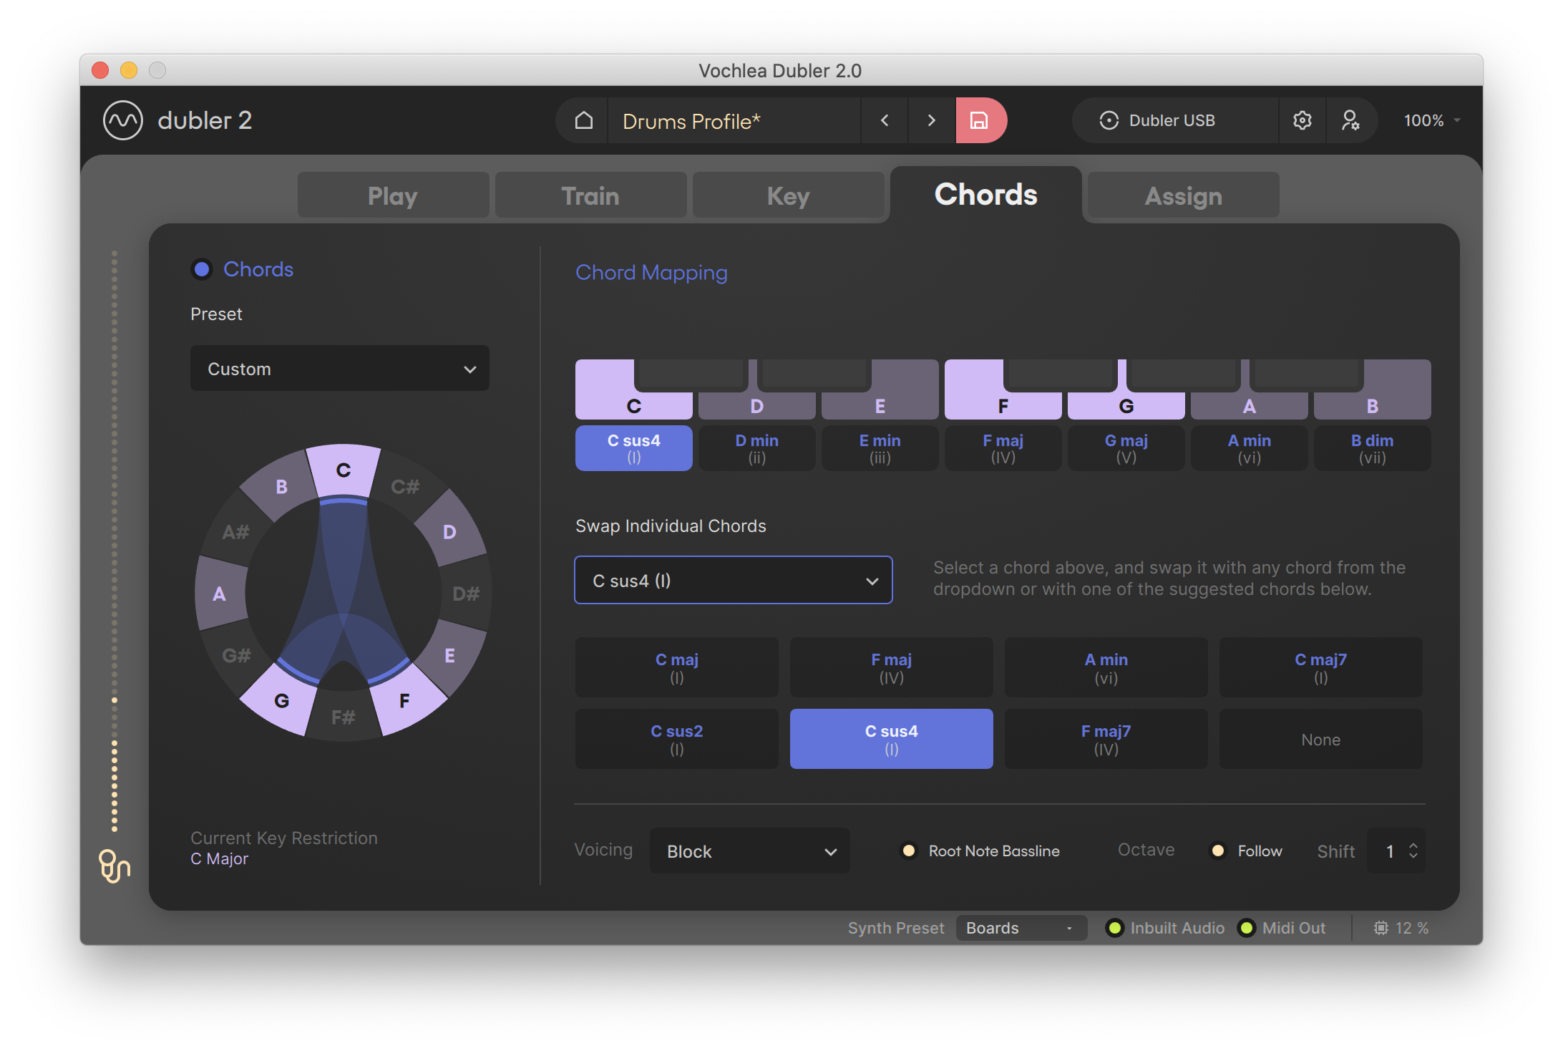Swap to suggested A min (vi) chord
This screenshot has width=1563, height=1051.
(x=1106, y=667)
